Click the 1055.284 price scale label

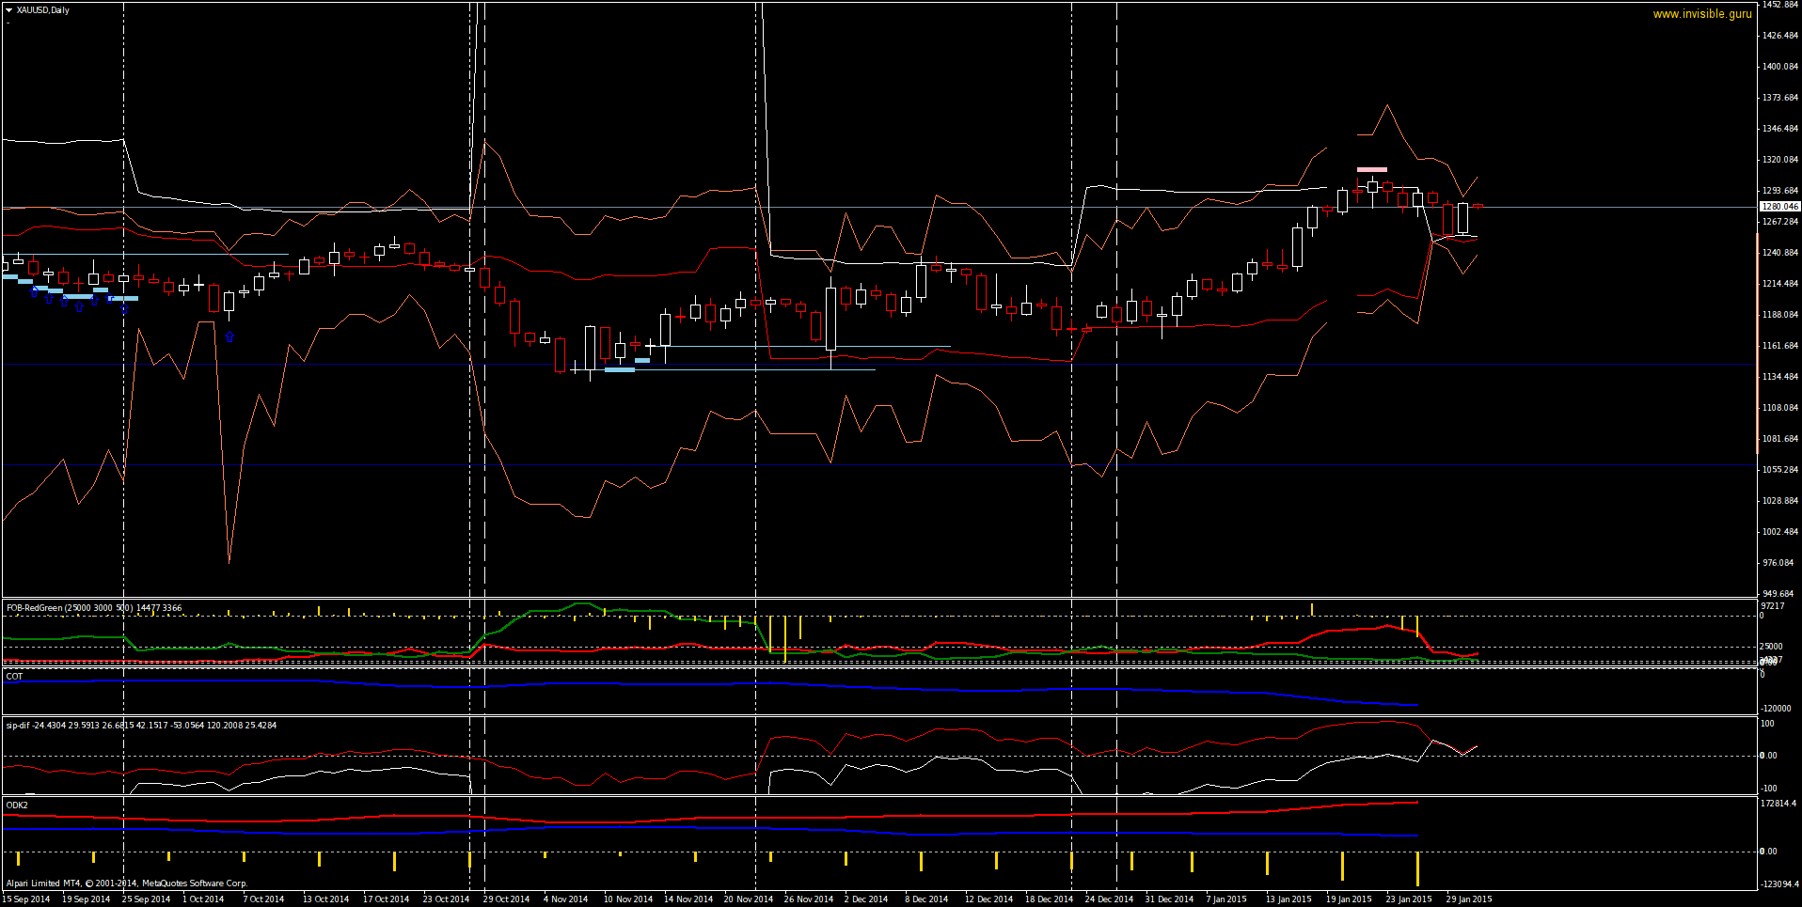point(1780,470)
